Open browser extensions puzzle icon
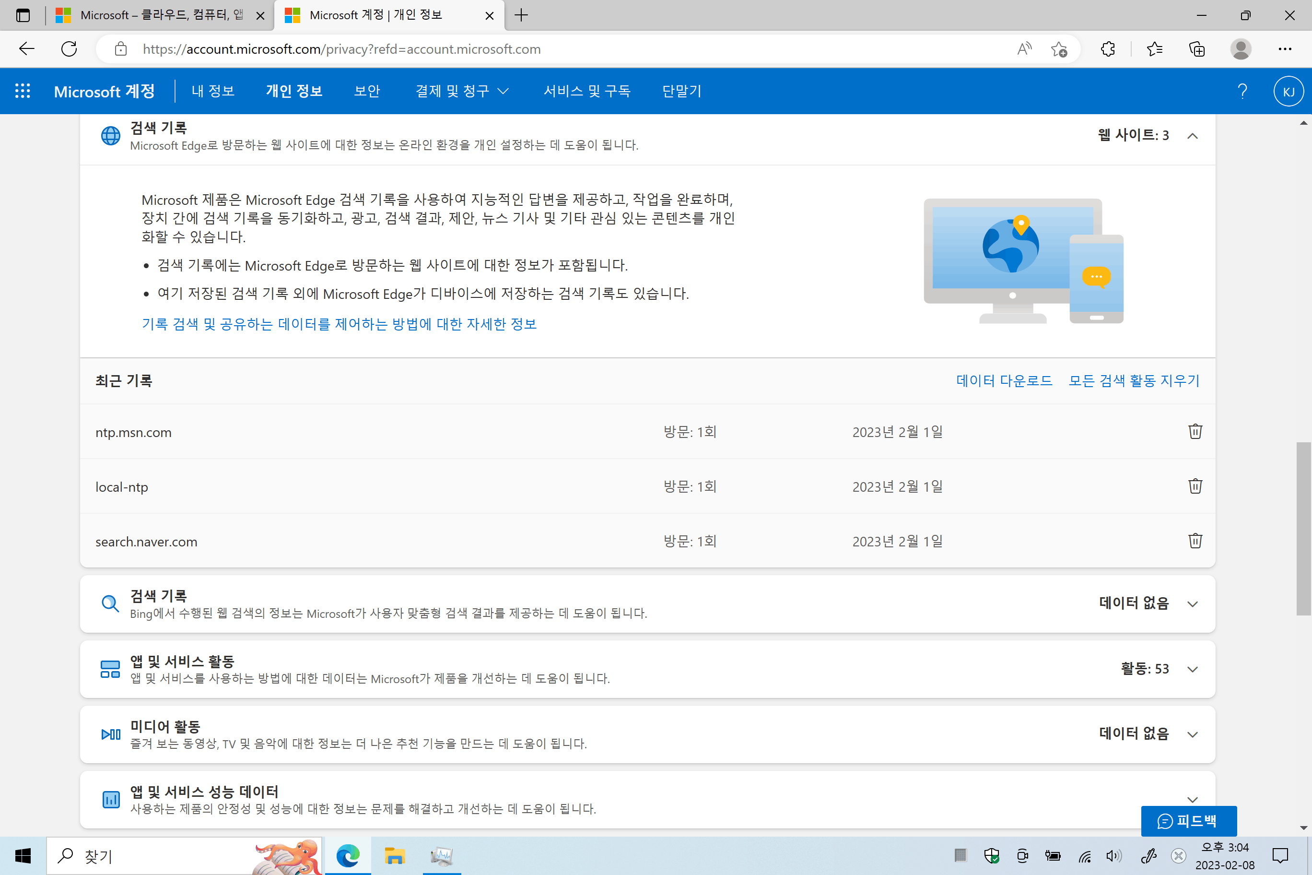The width and height of the screenshot is (1312, 875). (x=1108, y=49)
